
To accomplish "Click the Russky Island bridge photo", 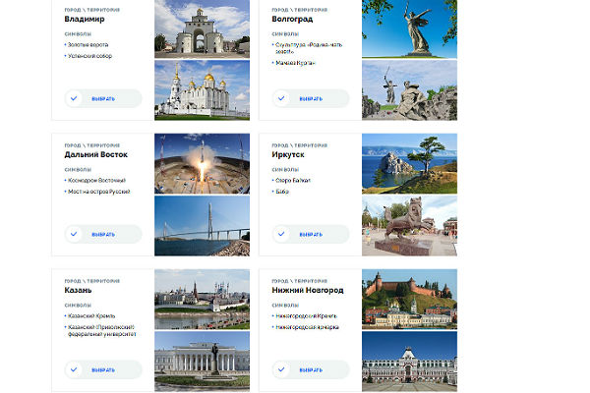I will (202, 226).
